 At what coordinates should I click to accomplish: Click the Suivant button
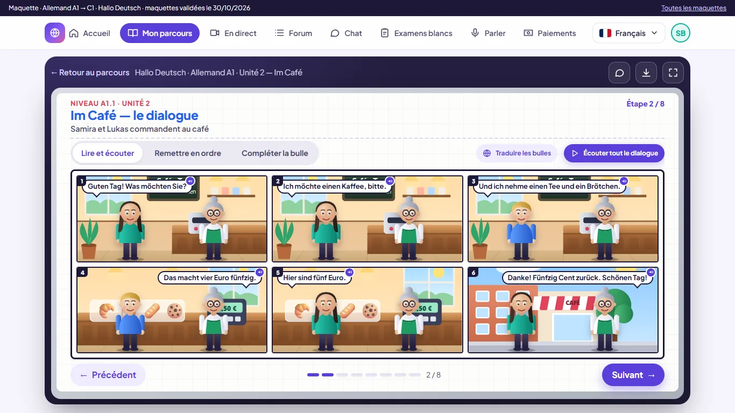pyautogui.click(x=633, y=375)
